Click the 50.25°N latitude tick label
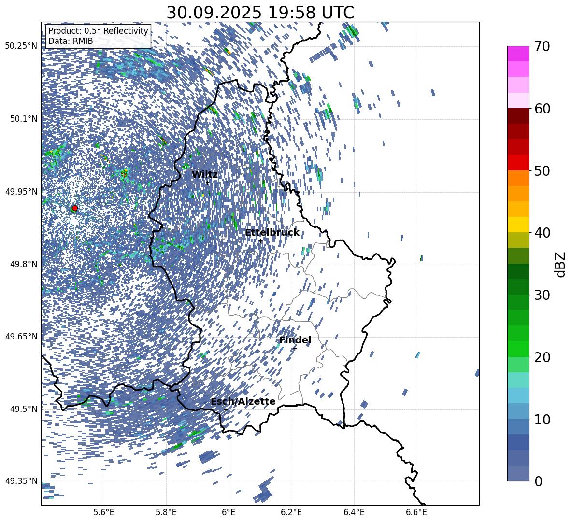This screenshot has height=522, width=572. (x=21, y=46)
